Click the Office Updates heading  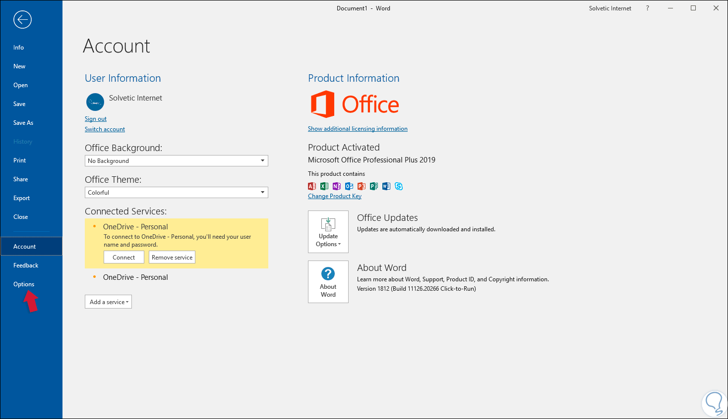tap(387, 218)
